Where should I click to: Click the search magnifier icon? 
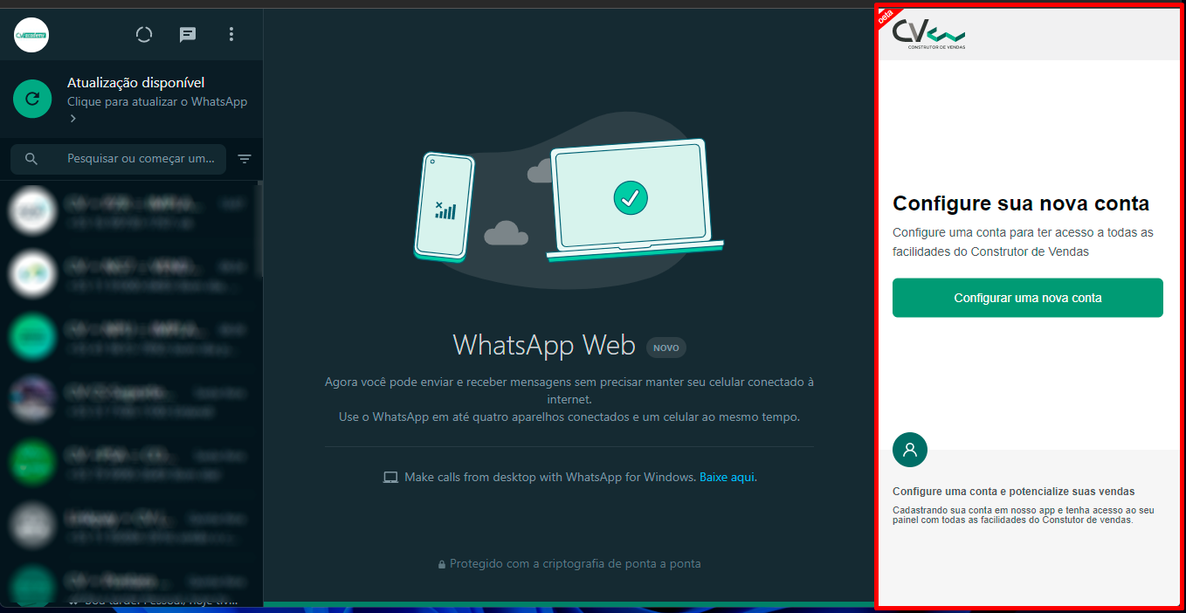(31, 159)
